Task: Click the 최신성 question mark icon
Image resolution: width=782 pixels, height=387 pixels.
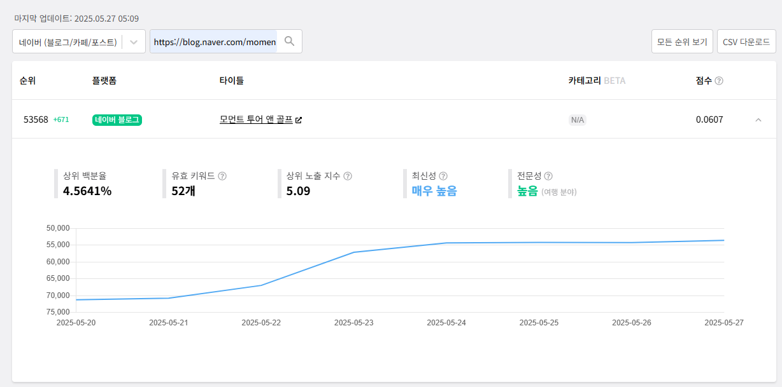Action: click(443, 176)
